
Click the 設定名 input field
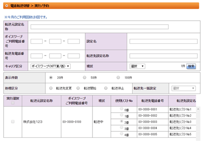[x=164, y=41]
